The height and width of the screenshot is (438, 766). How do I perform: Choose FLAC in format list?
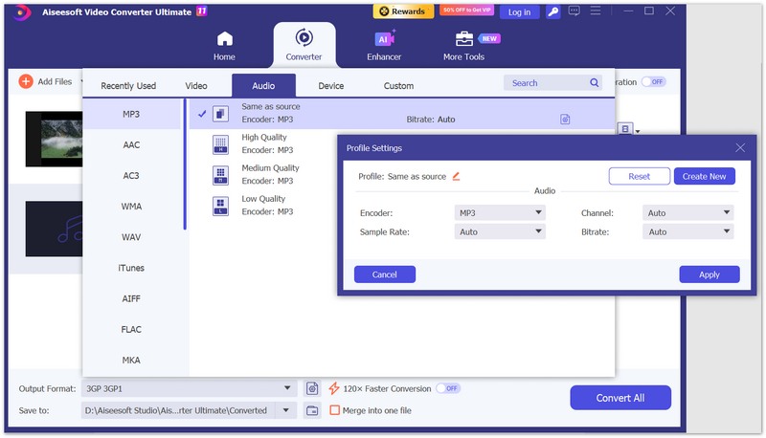tap(131, 329)
